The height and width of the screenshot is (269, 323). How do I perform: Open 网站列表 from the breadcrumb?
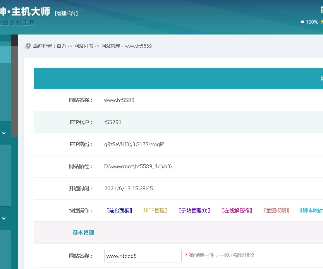point(84,46)
